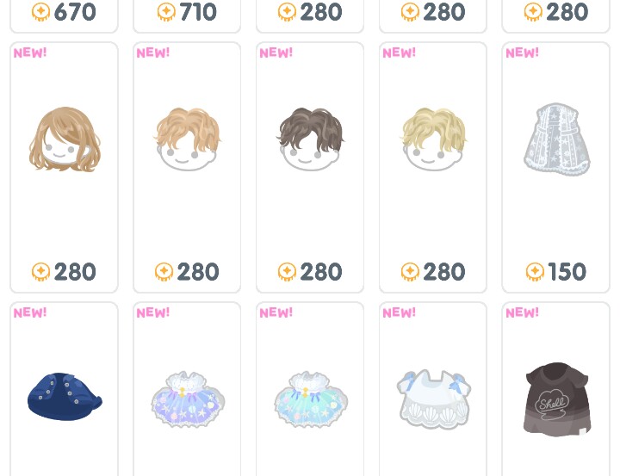Select the light brown wavy bob hairstyle
The image size is (620, 476).
tap(65, 139)
